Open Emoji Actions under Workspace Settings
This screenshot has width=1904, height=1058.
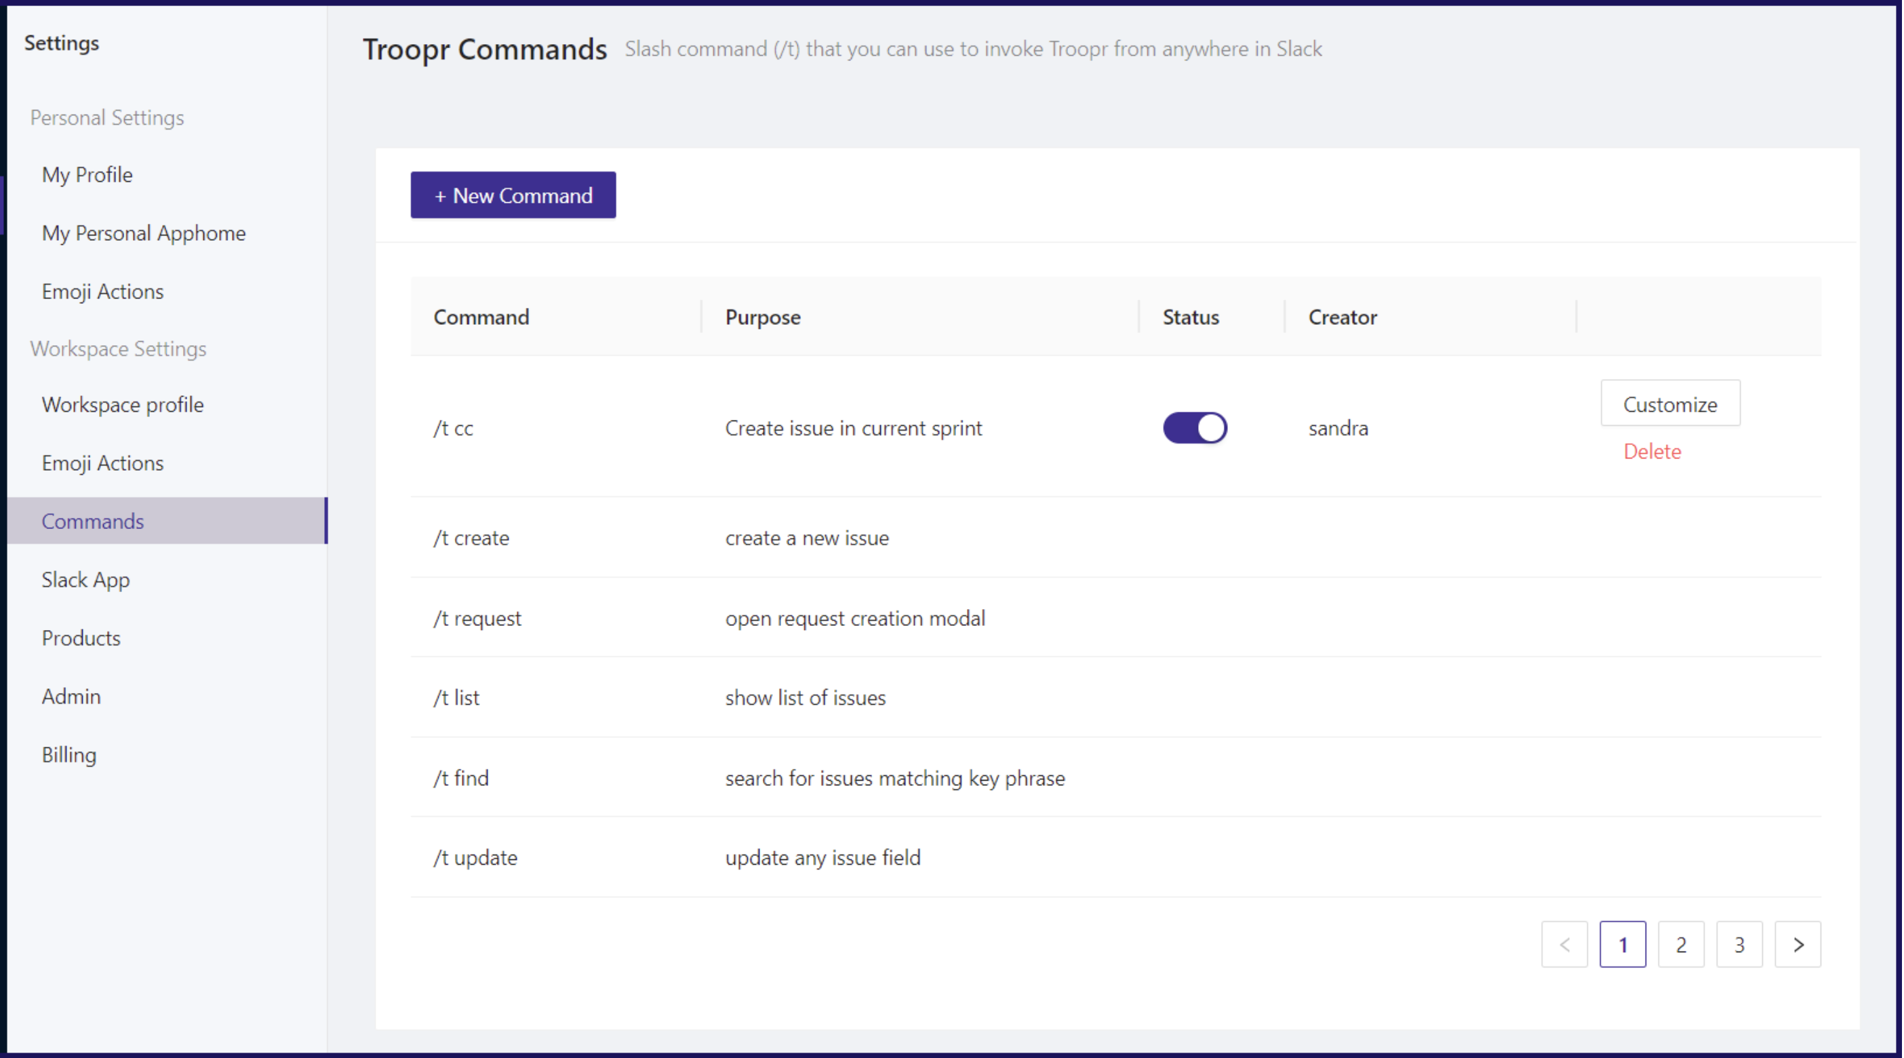(103, 463)
